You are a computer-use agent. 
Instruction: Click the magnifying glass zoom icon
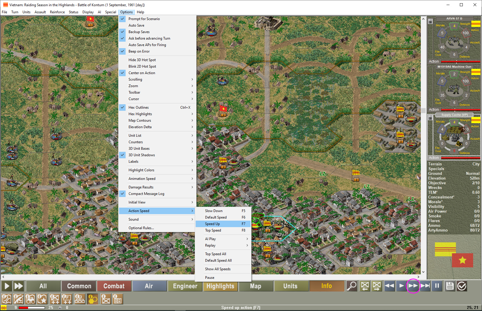352,286
